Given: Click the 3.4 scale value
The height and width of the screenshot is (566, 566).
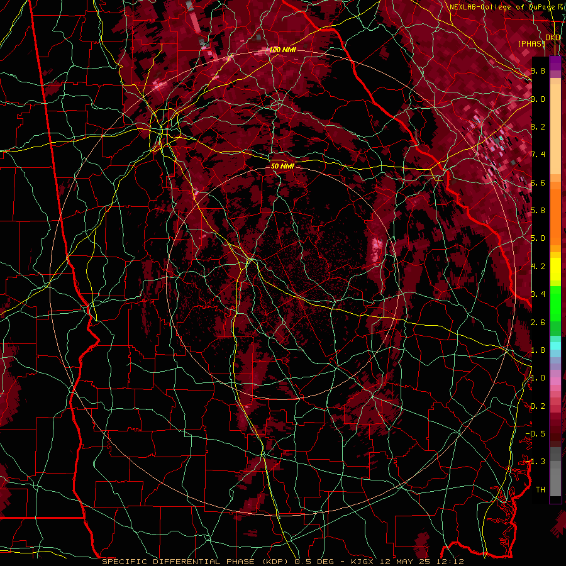Looking at the screenshot, I should click(538, 294).
